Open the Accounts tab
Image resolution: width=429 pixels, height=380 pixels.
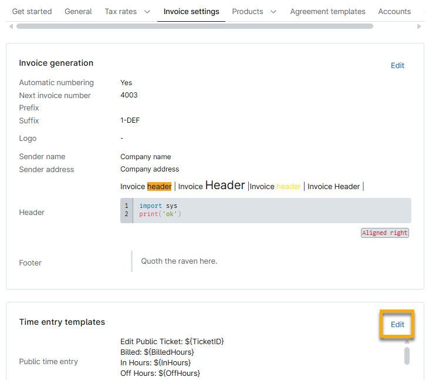coord(394,12)
